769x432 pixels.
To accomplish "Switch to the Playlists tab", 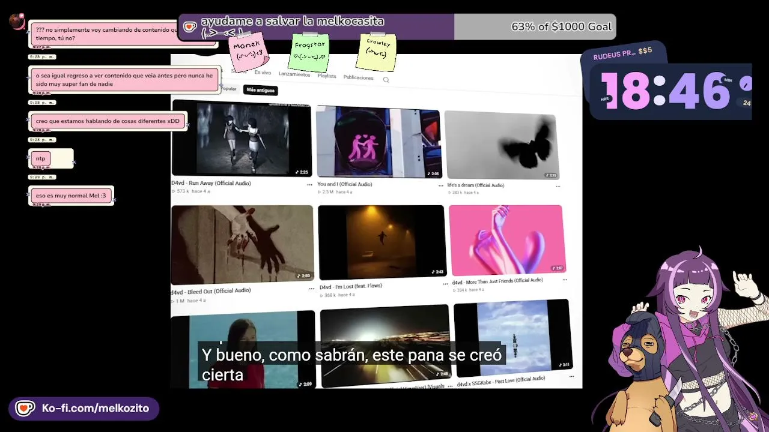I will click(x=327, y=76).
